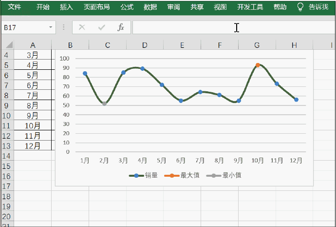This screenshot has height=227, width=336.
Task: Switch to the 开始 ribbon tab
Action: 43,7
